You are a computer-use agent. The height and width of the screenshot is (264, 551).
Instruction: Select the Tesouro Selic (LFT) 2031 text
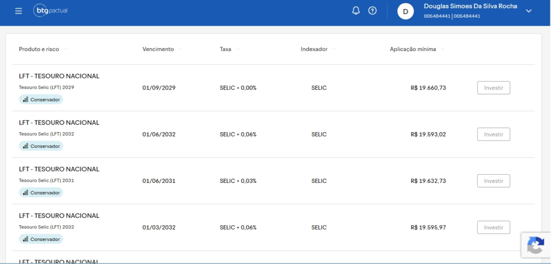(x=46, y=180)
